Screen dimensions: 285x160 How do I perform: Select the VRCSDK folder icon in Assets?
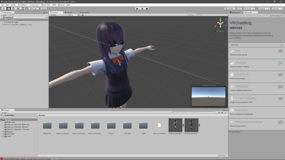(127, 125)
